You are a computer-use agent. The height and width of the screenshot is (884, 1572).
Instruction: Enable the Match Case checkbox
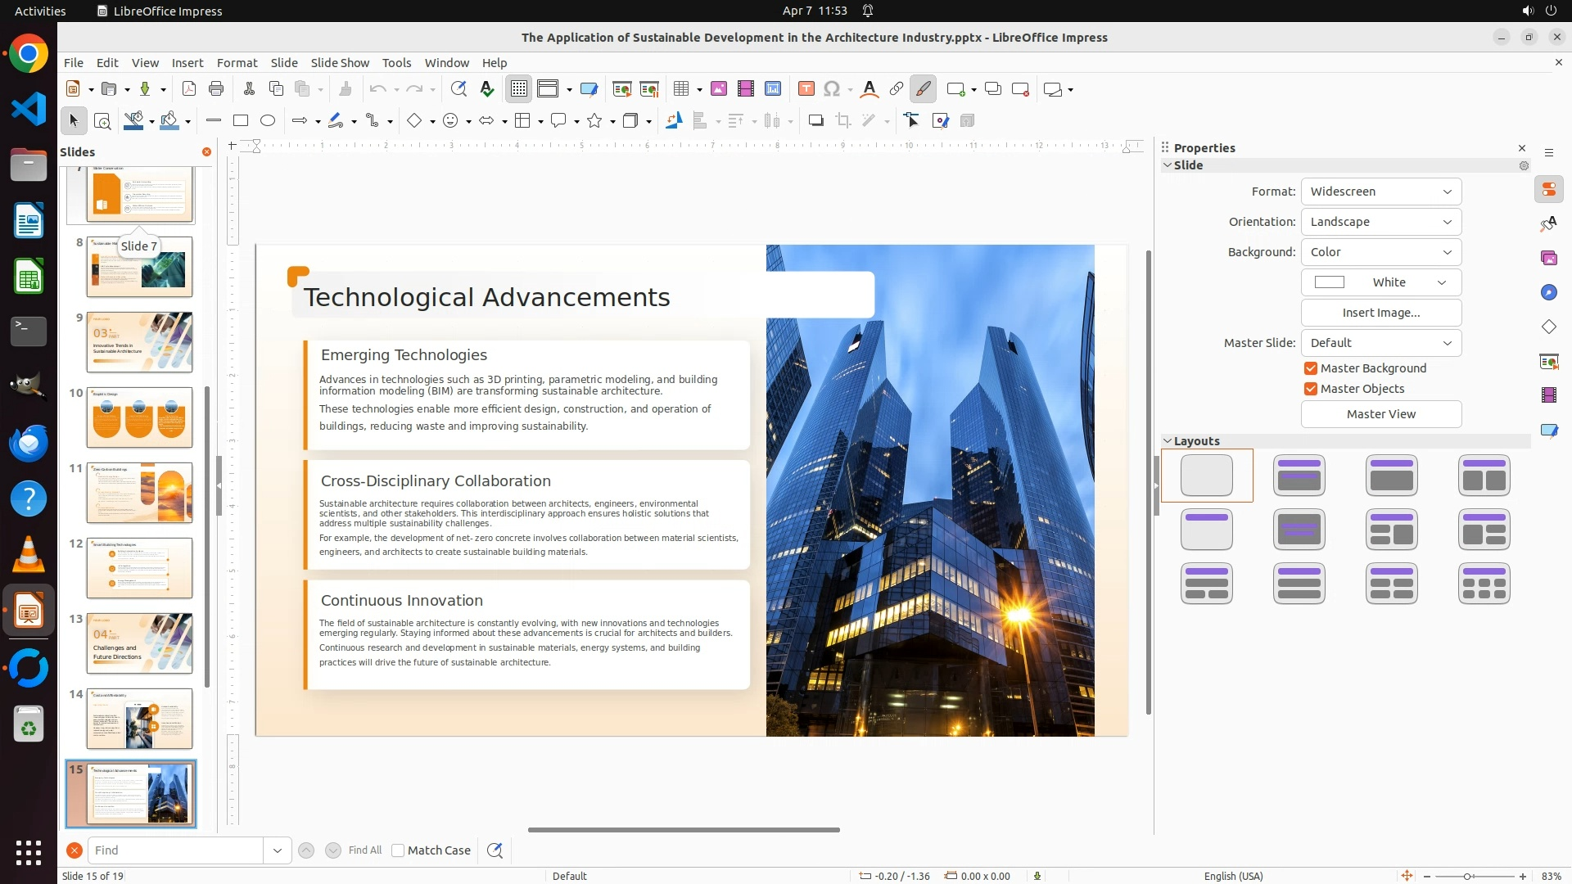[398, 850]
